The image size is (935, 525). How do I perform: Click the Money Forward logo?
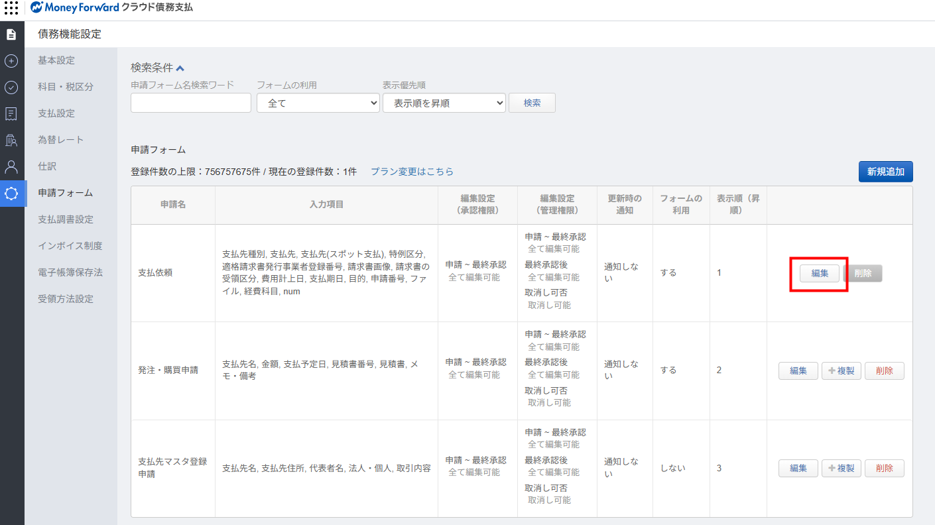point(74,8)
